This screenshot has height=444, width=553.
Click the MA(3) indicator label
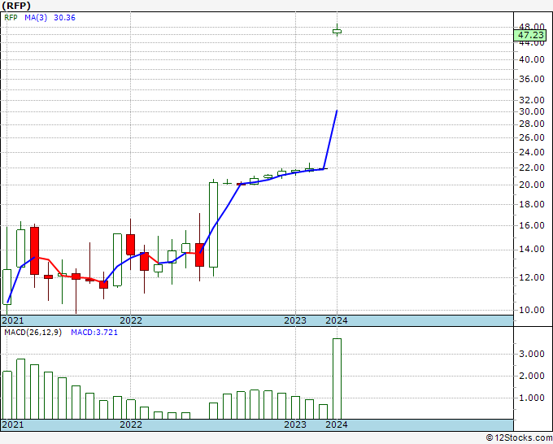(36, 18)
